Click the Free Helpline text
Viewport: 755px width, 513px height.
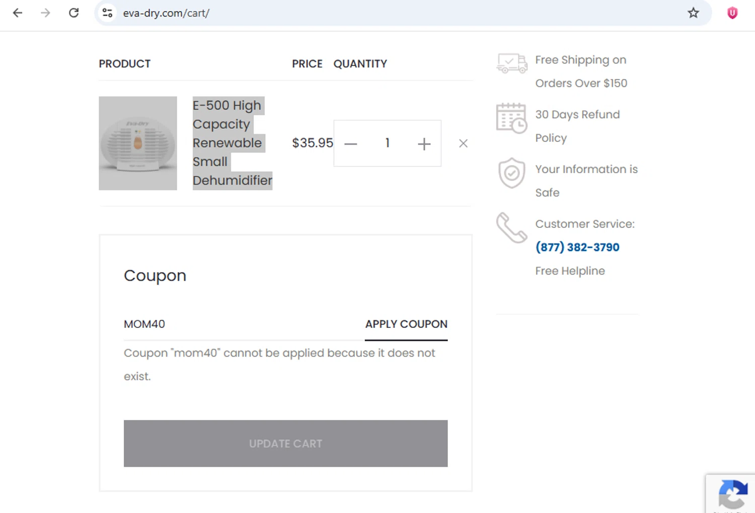pyautogui.click(x=570, y=271)
